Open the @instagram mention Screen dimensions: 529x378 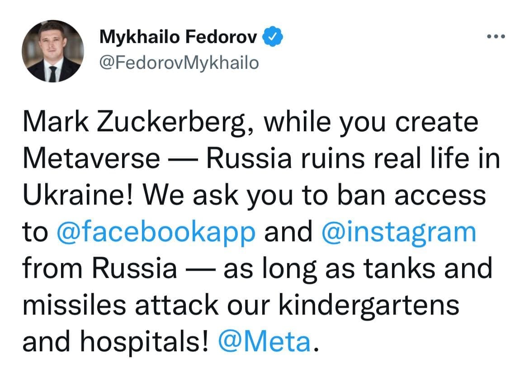[398, 233]
